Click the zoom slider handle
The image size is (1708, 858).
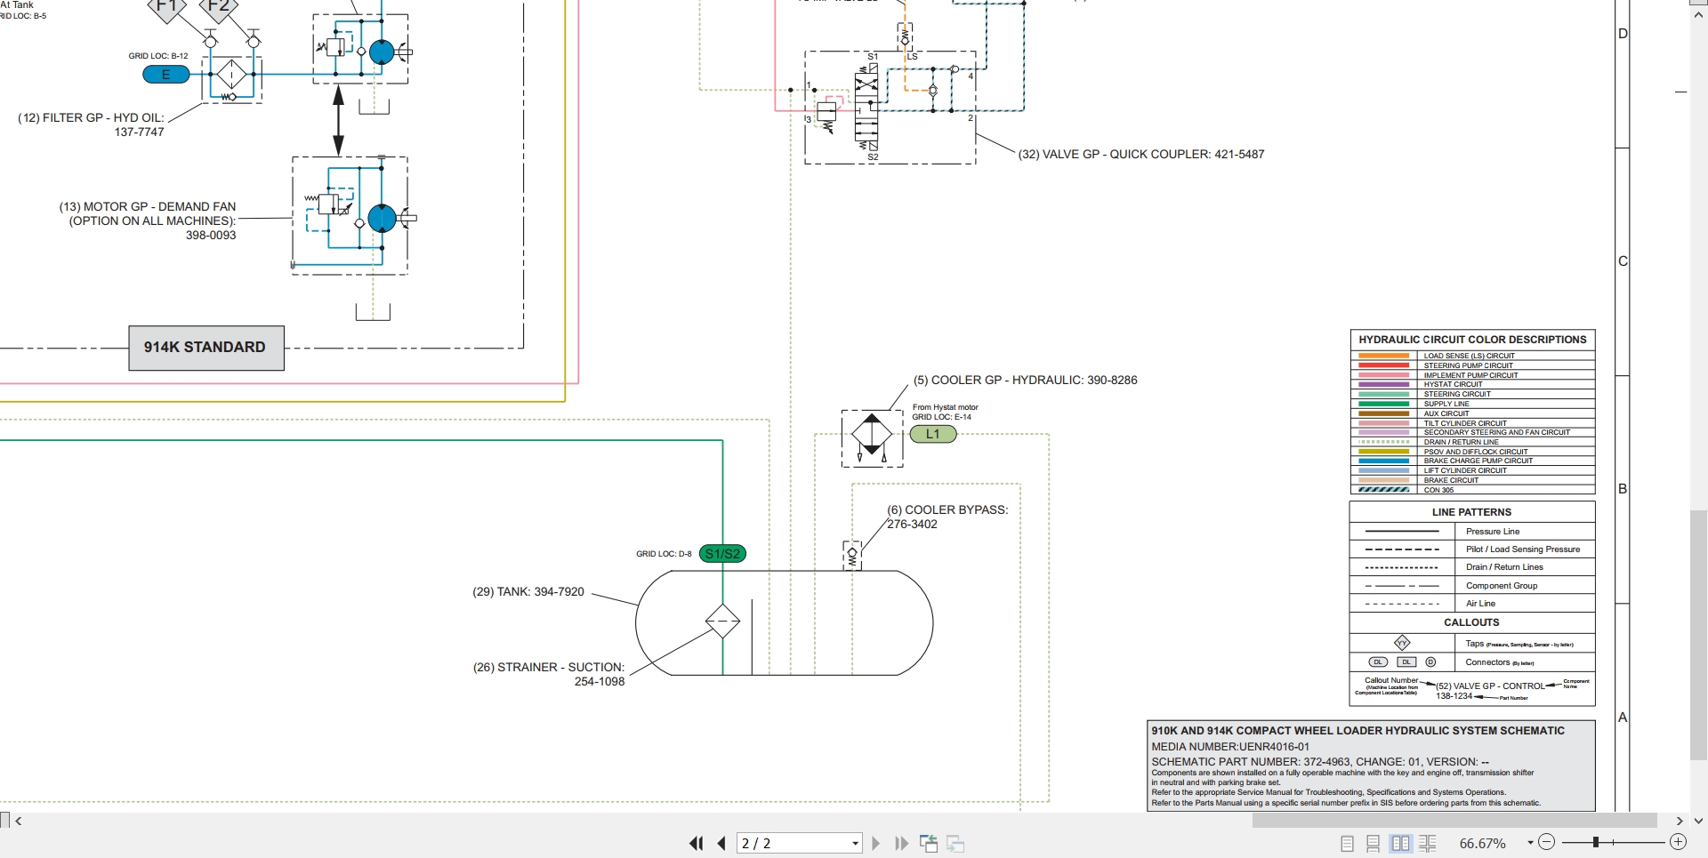[x=1596, y=842]
